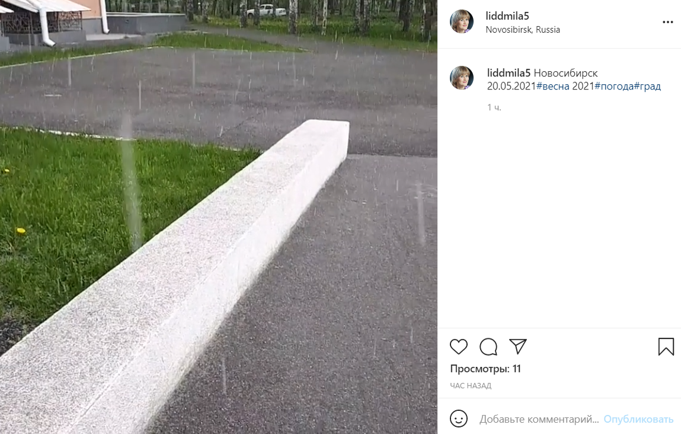This screenshot has width=681, height=434.
Task: Play the hail video
Action: click(219, 217)
